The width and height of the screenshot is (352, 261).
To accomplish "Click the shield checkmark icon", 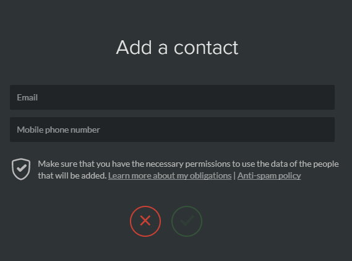I will coord(21,169).
